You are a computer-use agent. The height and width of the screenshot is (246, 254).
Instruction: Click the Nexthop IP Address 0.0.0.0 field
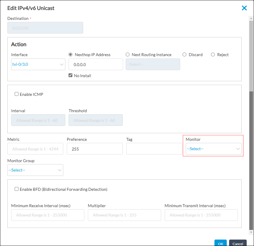96,64
